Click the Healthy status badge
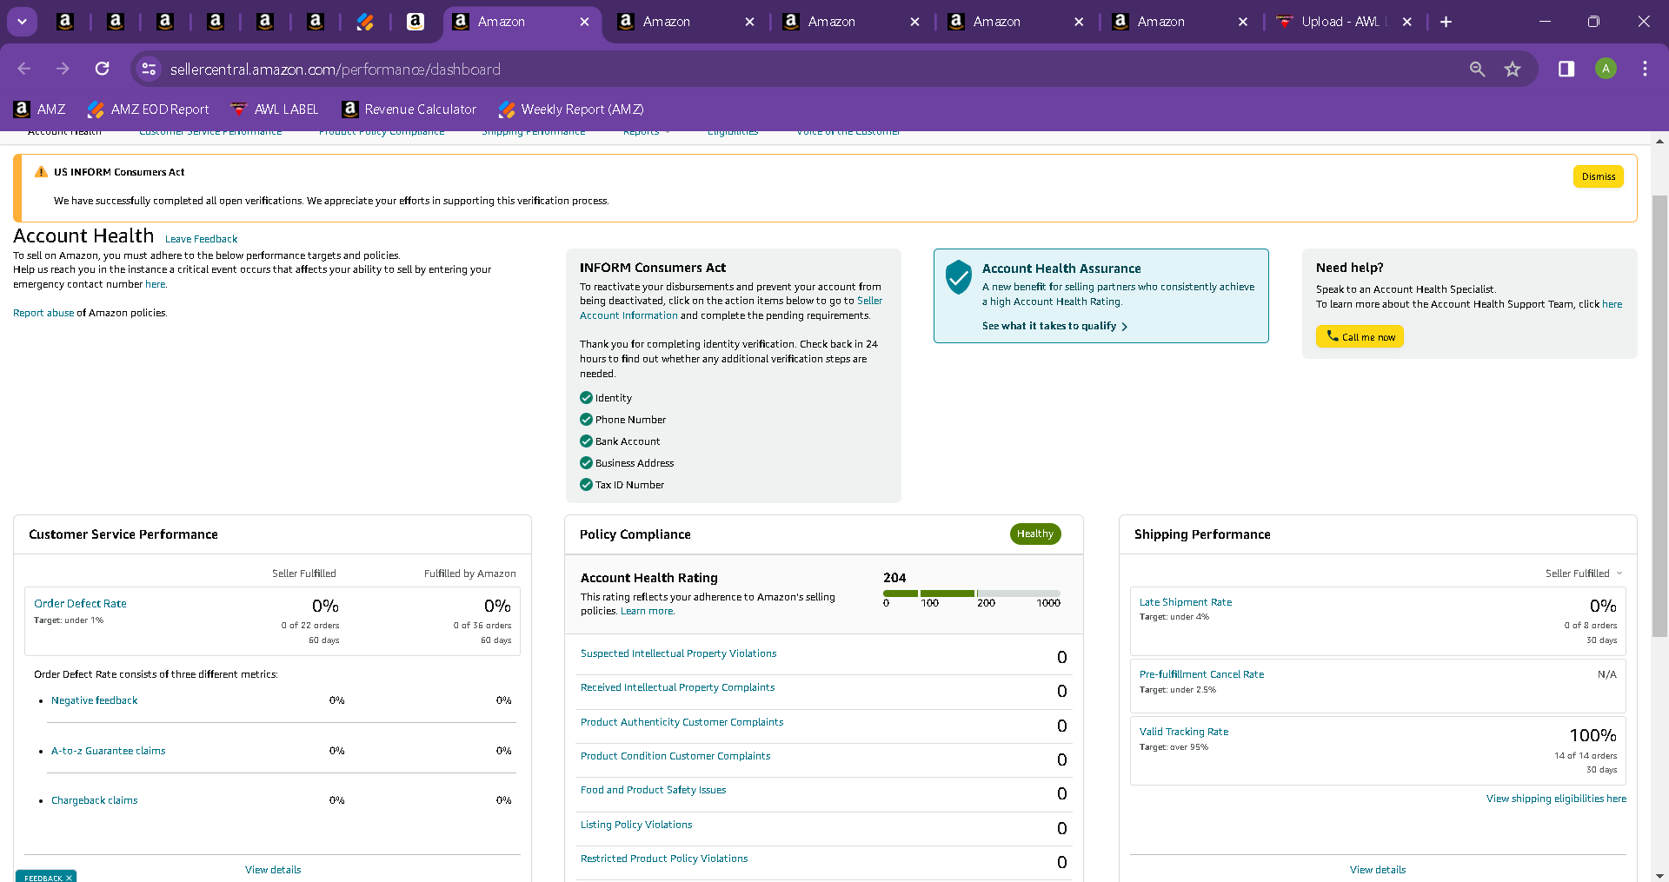This screenshot has height=882, width=1669. pyautogui.click(x=1035, y=534)
